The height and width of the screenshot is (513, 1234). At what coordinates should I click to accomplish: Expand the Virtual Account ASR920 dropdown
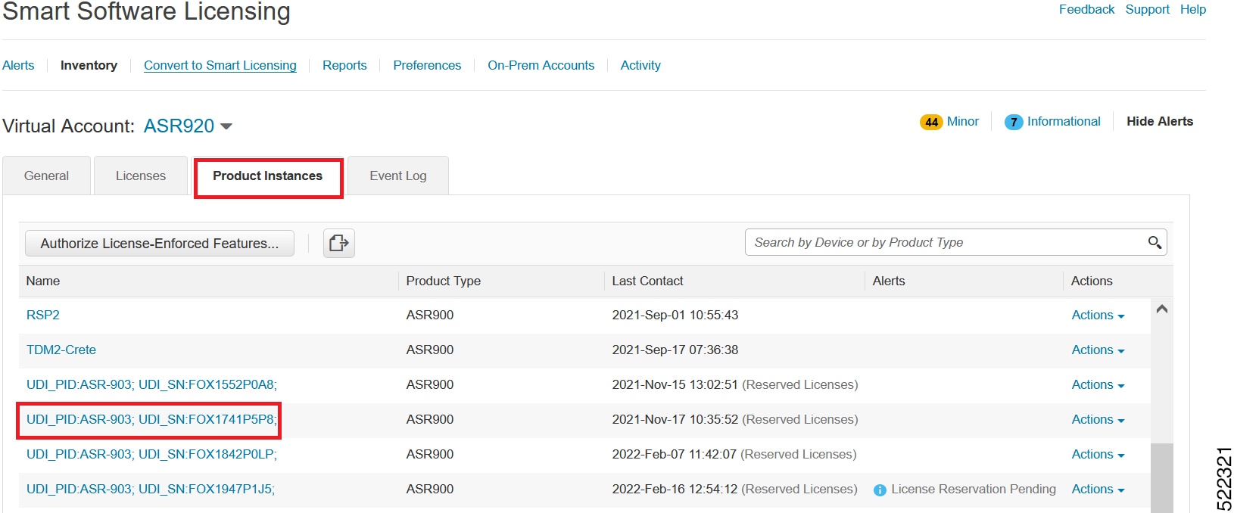(226, 126)
